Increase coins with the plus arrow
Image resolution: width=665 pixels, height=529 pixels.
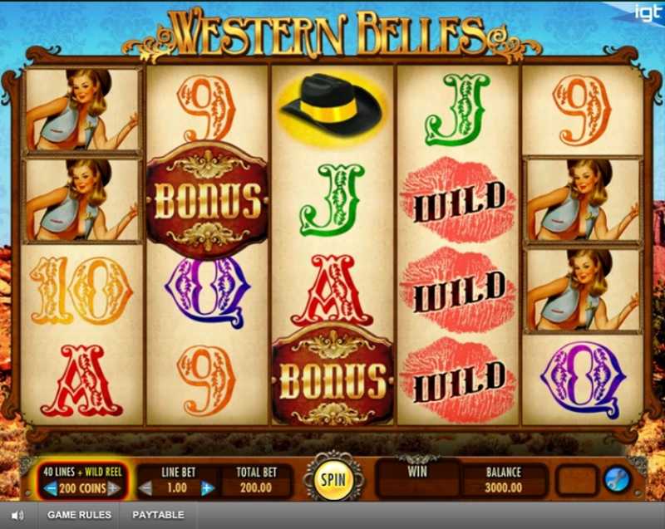tap(114, 488)
